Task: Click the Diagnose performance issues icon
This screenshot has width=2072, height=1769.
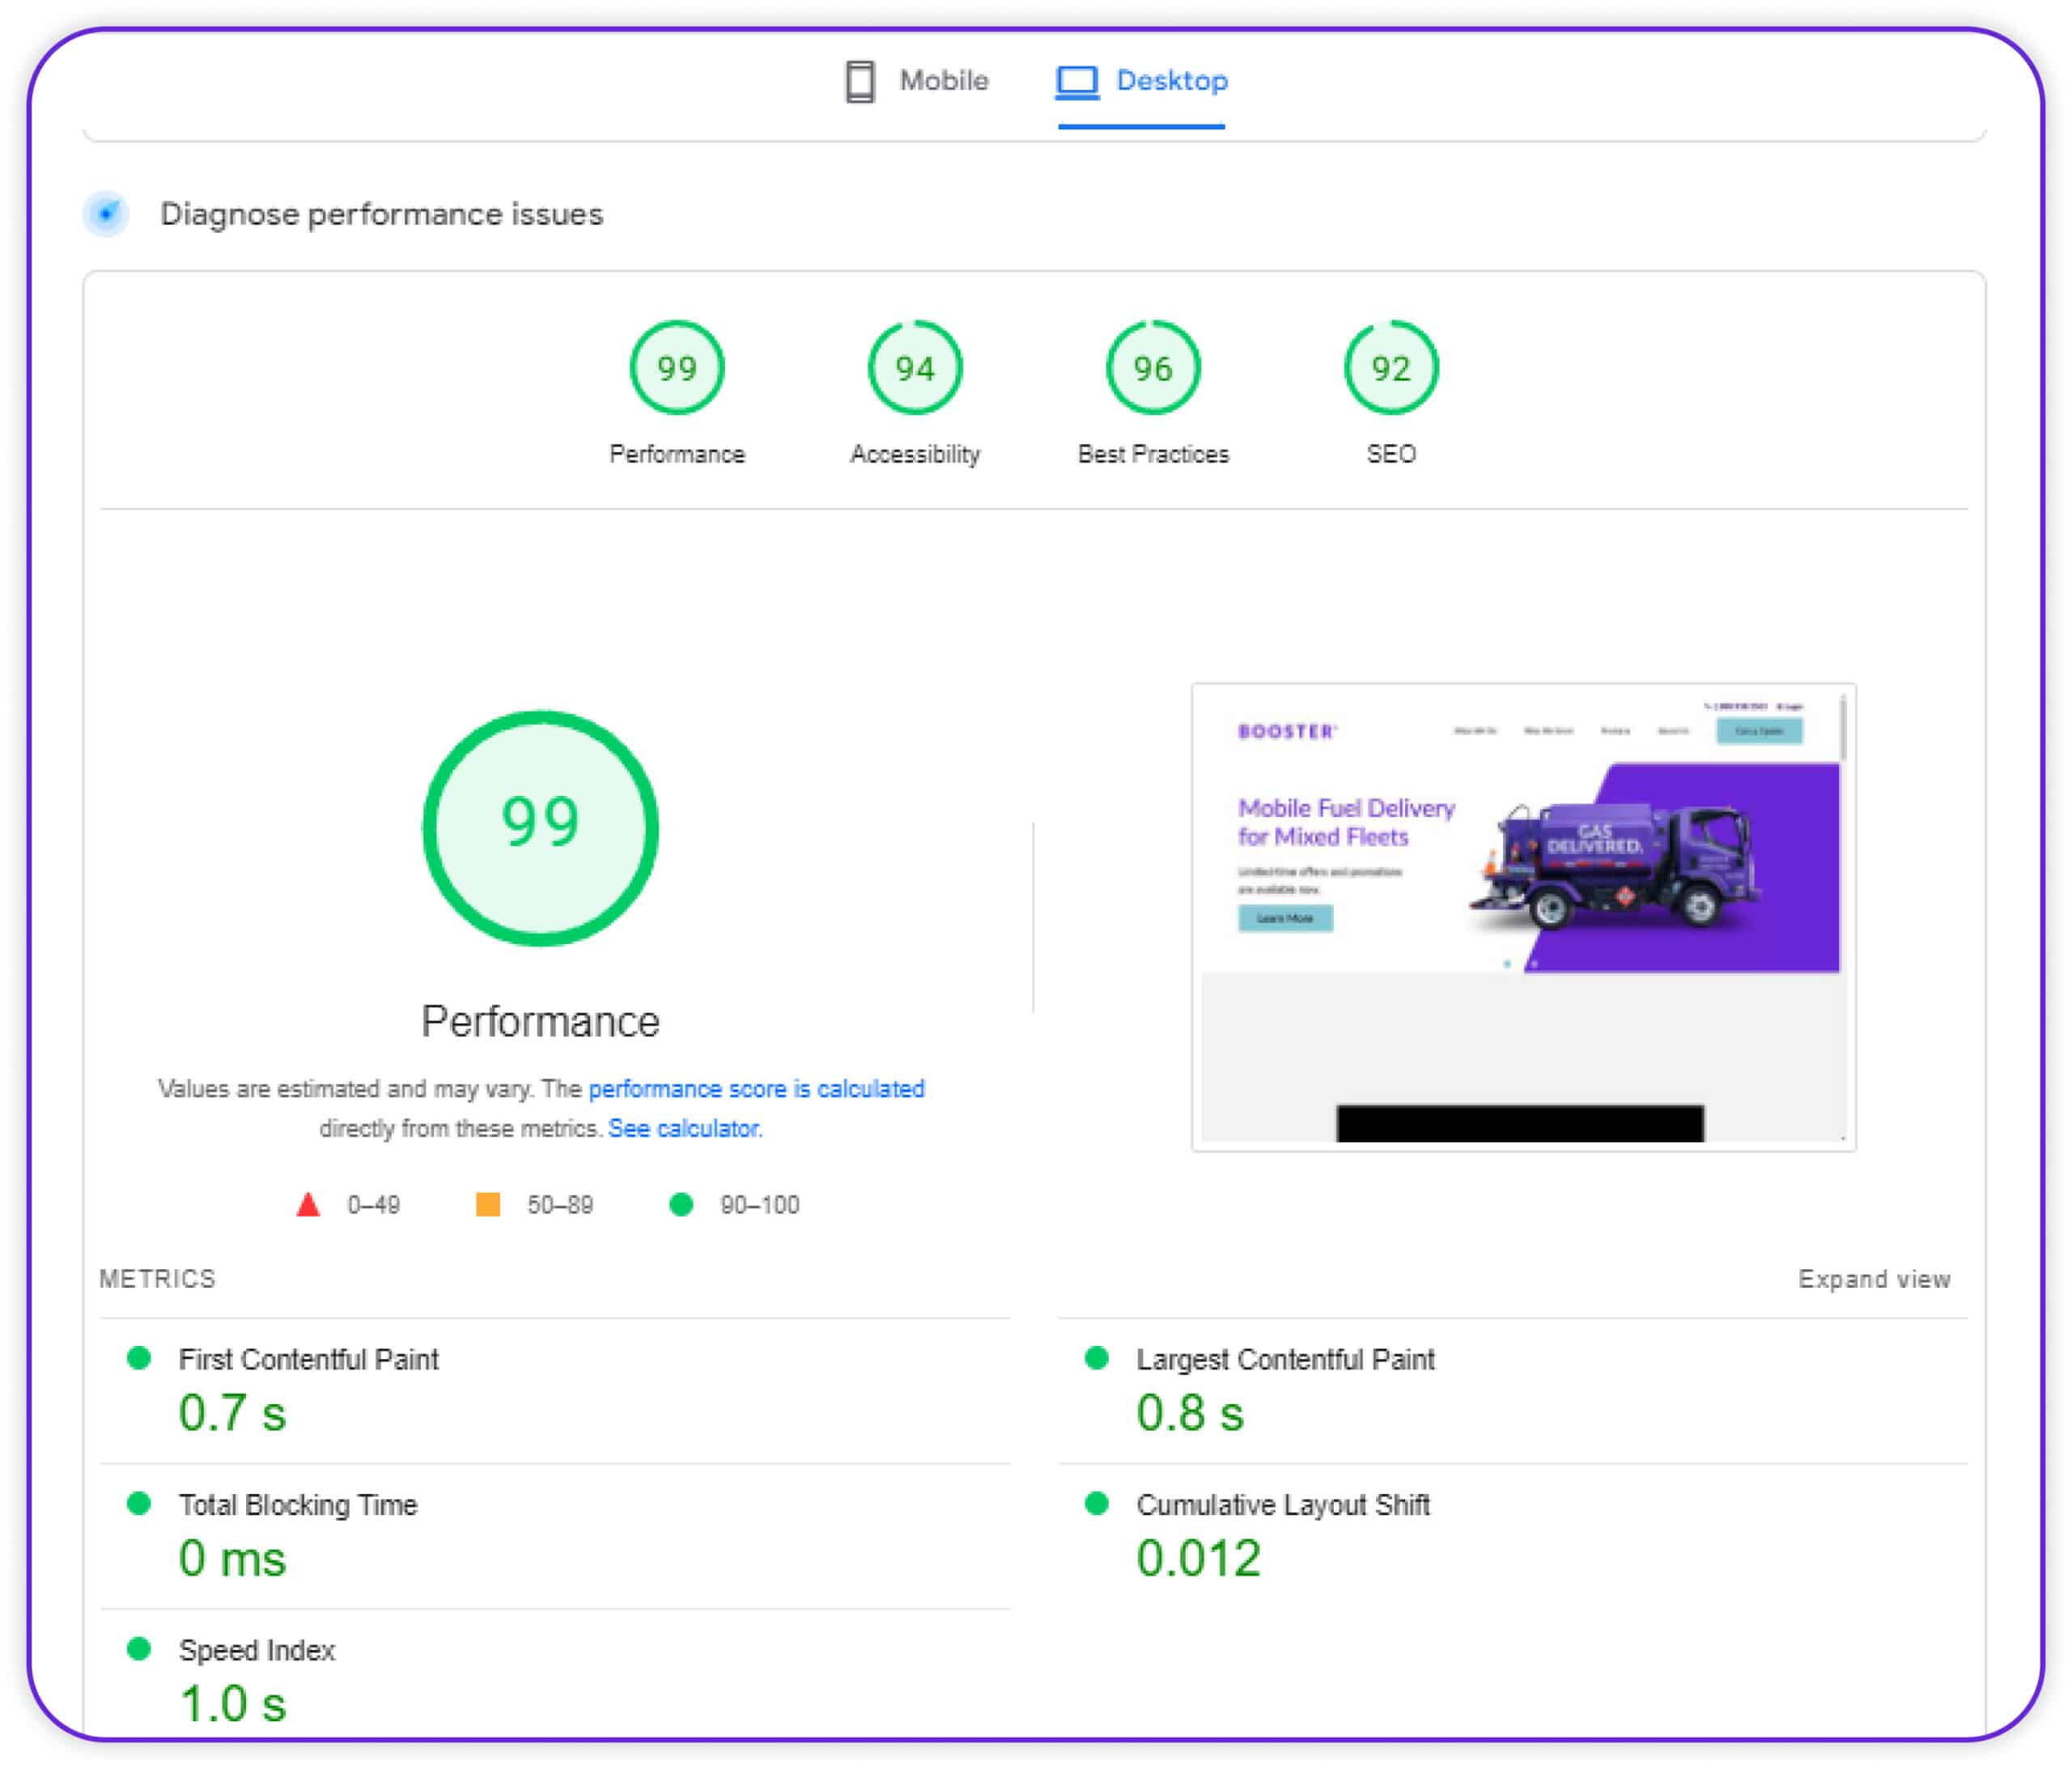Action: pyautogui.click(x=106, y=213)
